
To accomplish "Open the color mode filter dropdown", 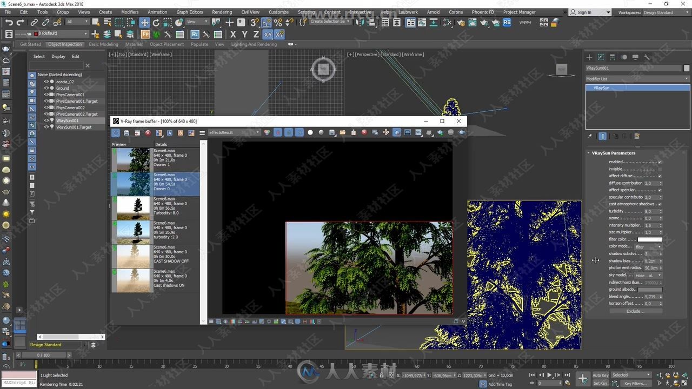I will [x=648, y=247].
